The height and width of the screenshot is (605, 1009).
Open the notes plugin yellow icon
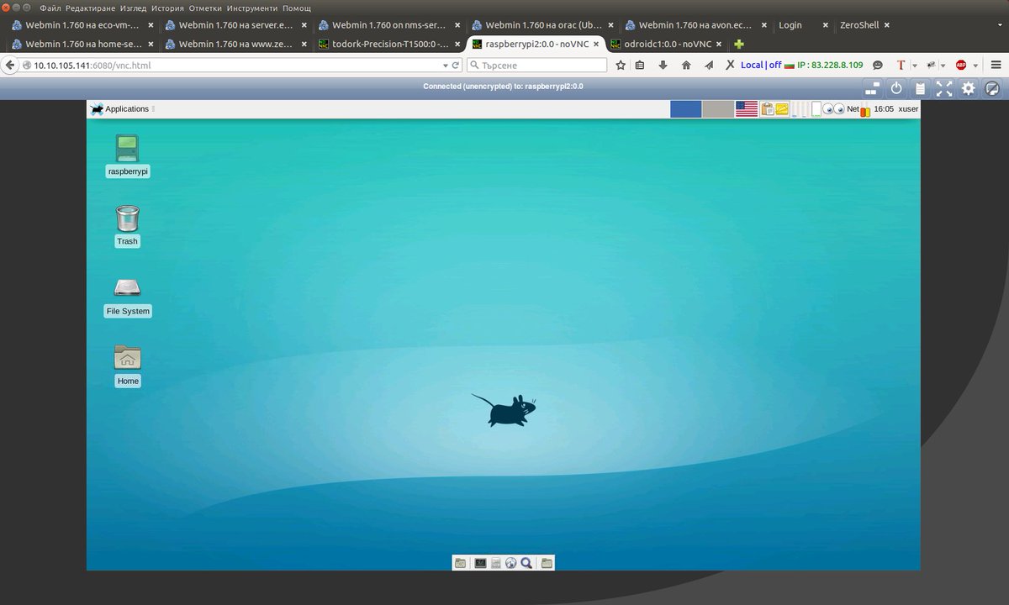click(782, 108)
